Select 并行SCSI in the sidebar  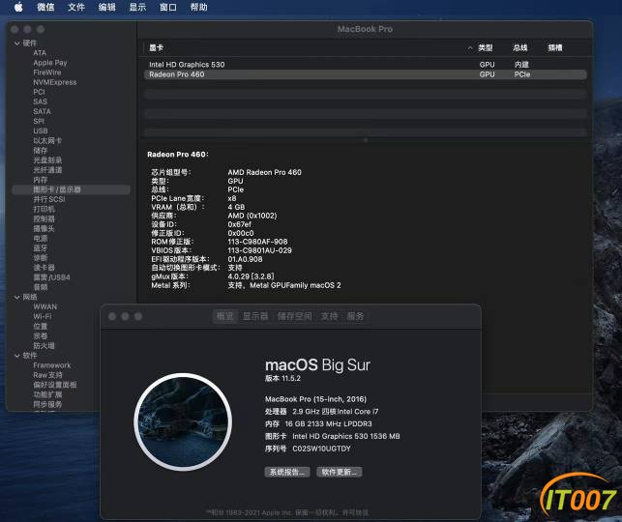[48, 199]
